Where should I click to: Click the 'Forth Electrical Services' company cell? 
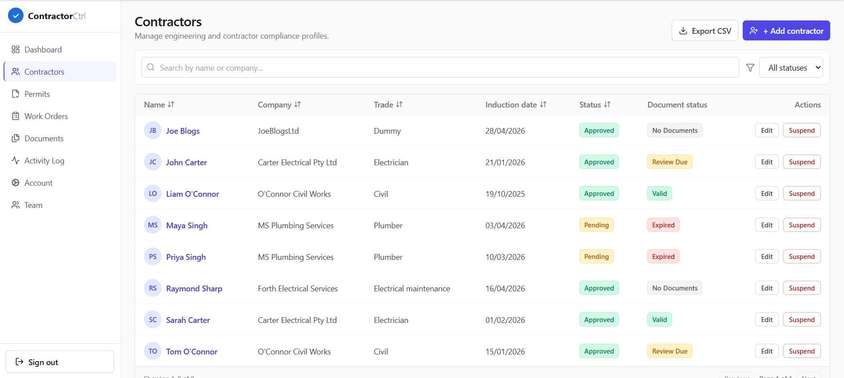click(298, 288)
